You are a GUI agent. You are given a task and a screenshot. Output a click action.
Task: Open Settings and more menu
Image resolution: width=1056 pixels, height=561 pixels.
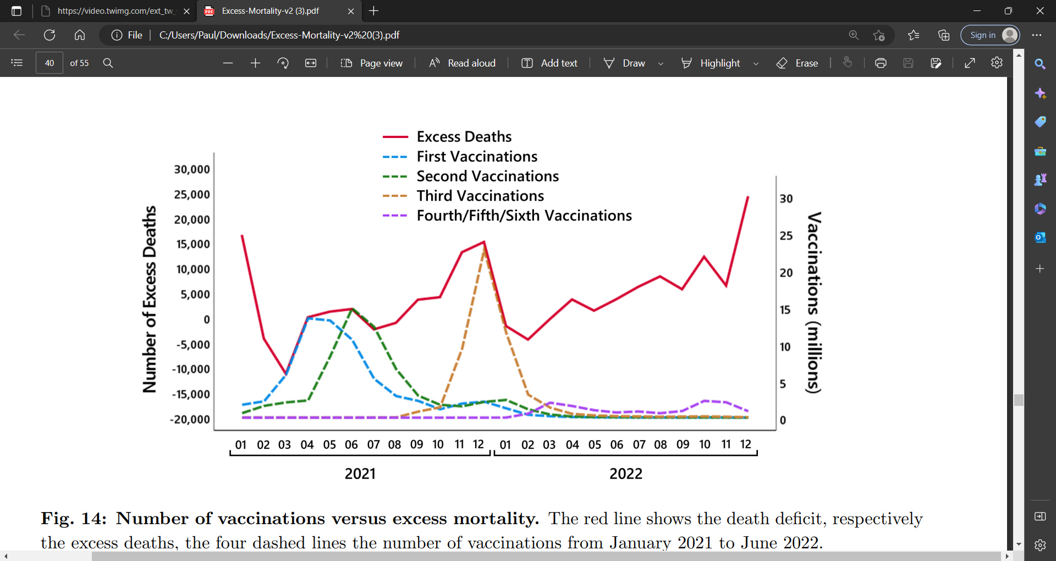tap(1037, 35)
